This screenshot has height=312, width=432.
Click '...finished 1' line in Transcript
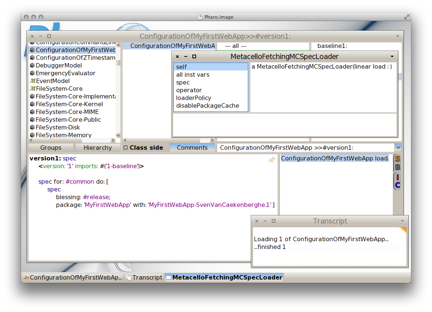pos(270,247)
